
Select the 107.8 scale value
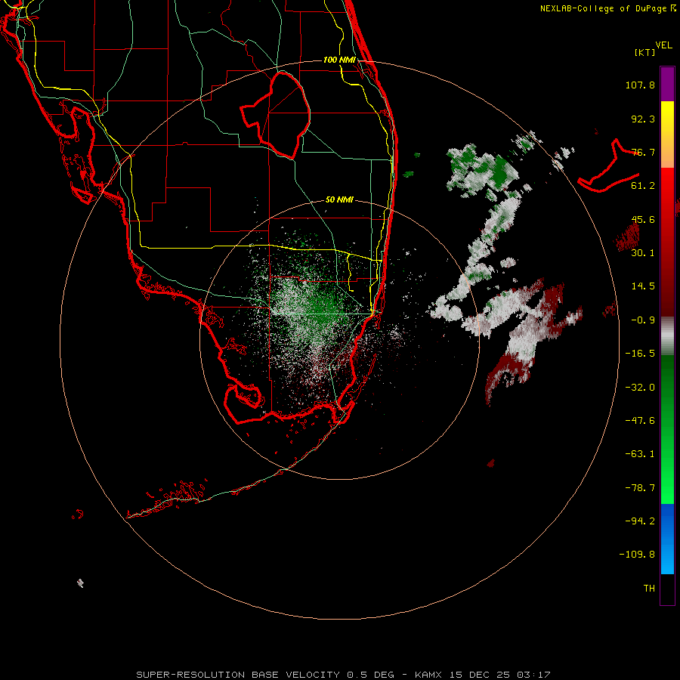point(640,85)
